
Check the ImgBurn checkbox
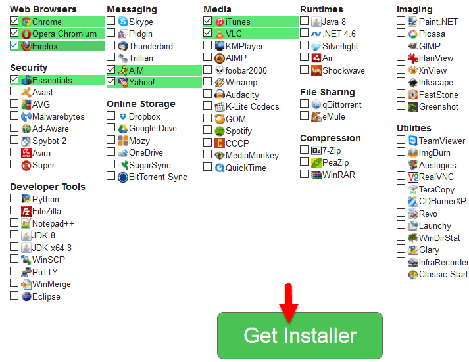click(401, 152)
